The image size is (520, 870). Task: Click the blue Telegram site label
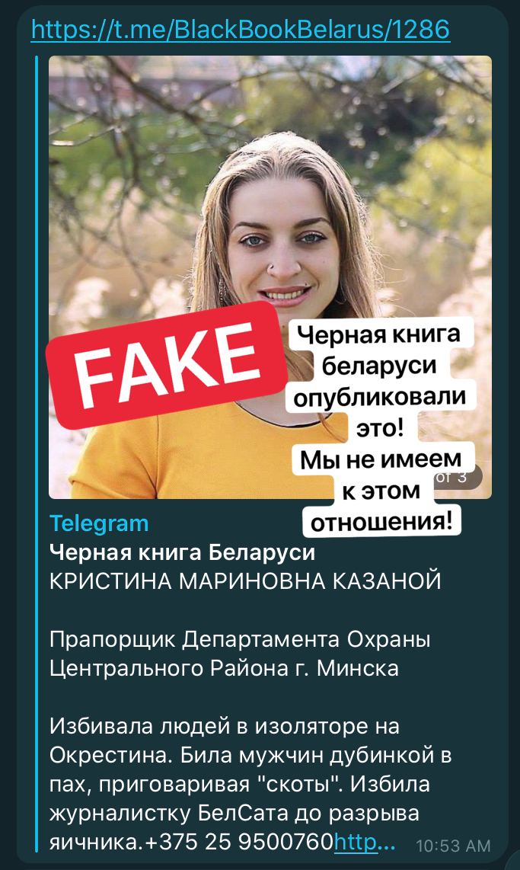coord(99,523)
